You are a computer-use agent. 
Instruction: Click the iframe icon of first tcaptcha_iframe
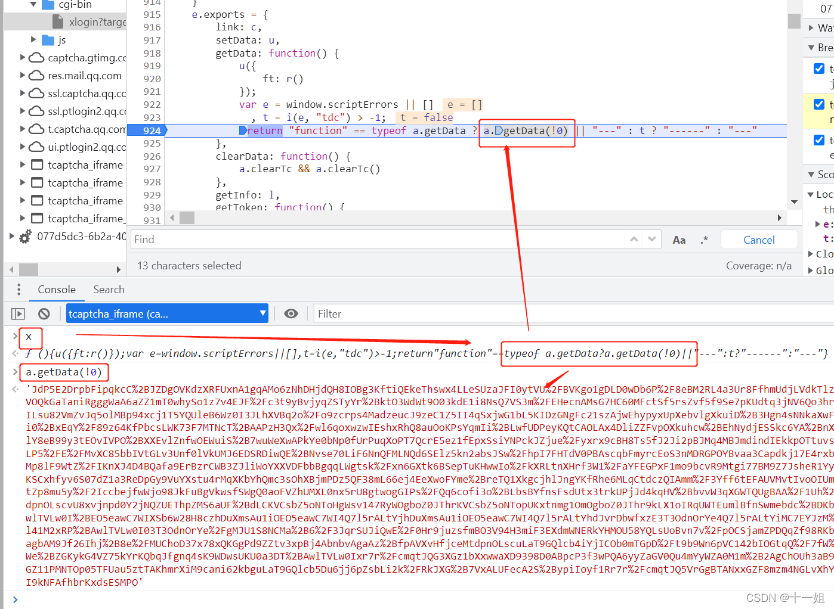coord(37,165)
